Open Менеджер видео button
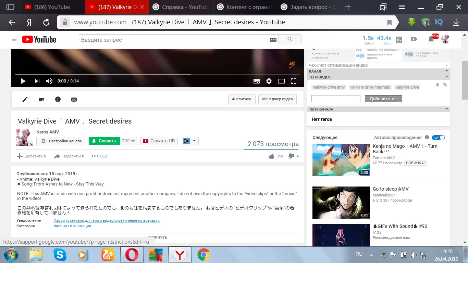 (x=278, y=99)
